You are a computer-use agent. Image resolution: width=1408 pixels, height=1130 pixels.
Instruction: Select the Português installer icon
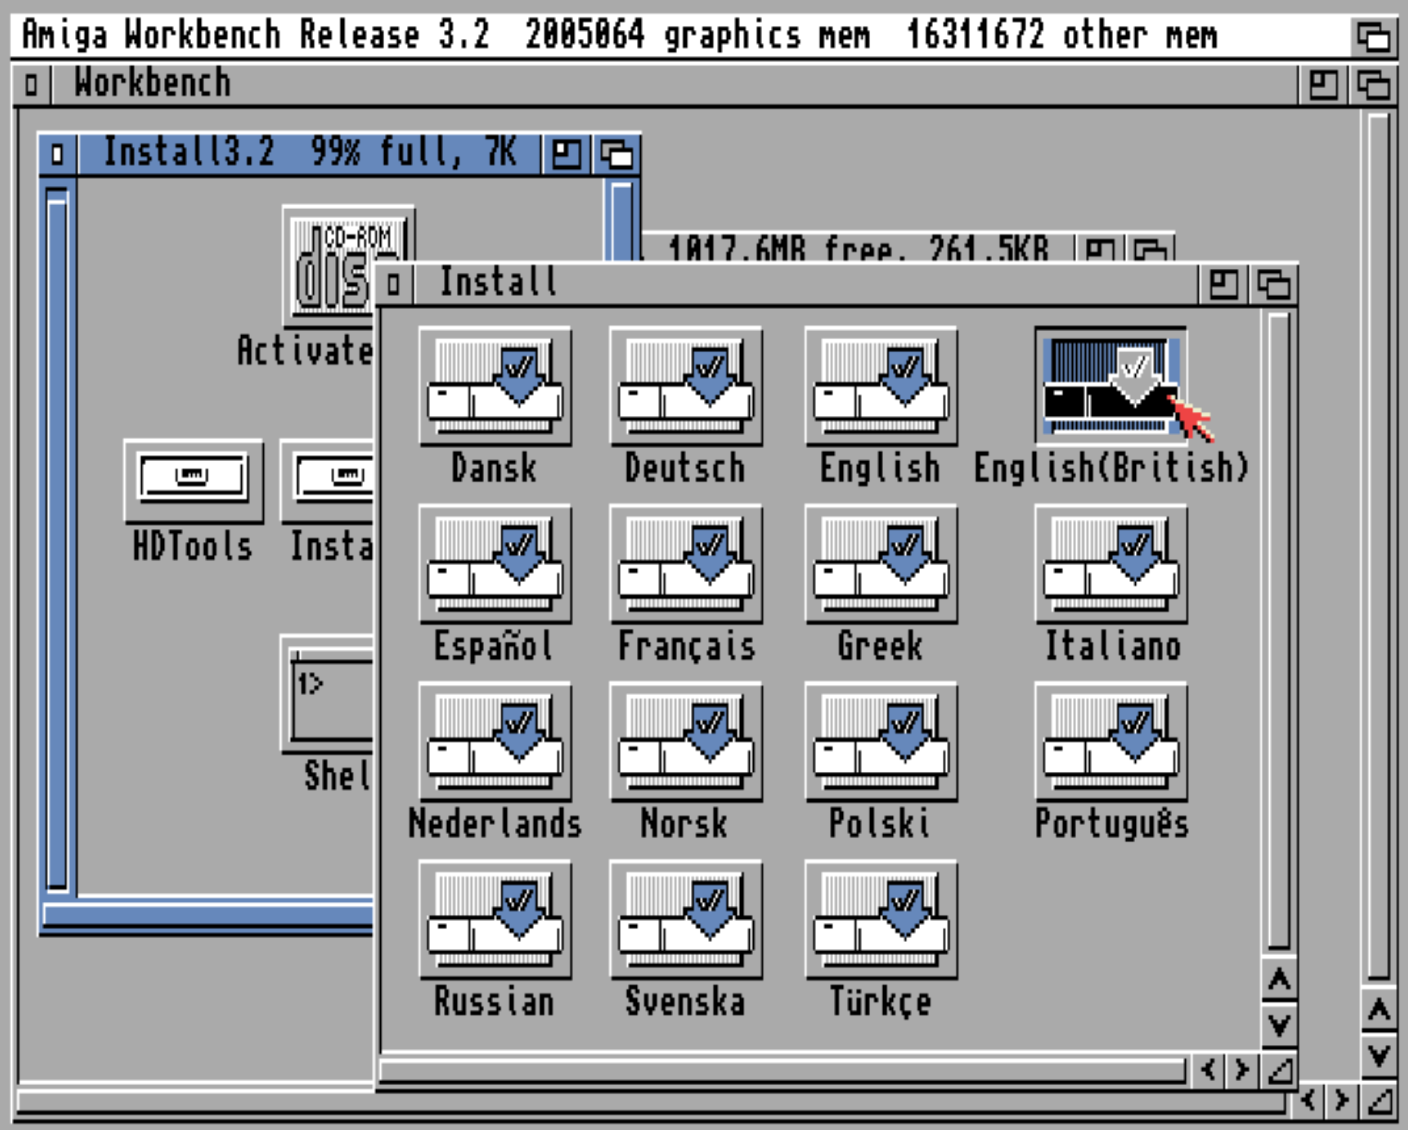tap(1110, 742)
